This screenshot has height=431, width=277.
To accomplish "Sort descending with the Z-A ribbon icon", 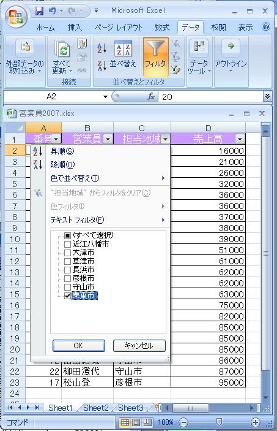I will [102, 66].
